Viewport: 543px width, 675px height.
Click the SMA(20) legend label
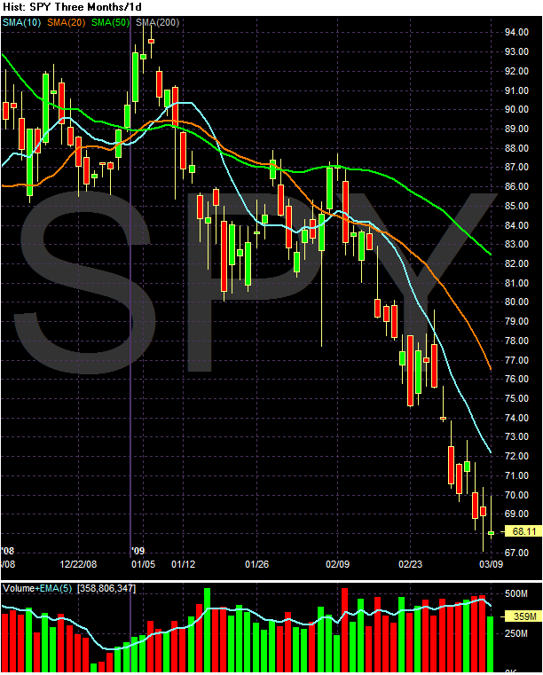[67, 22]
